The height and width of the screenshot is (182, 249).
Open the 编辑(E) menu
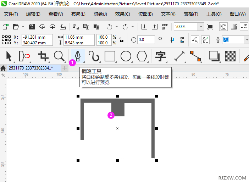tap(33, 14)
